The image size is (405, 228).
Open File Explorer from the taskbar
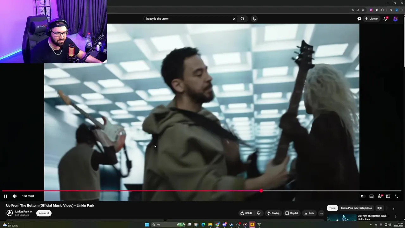pos(210,225)
